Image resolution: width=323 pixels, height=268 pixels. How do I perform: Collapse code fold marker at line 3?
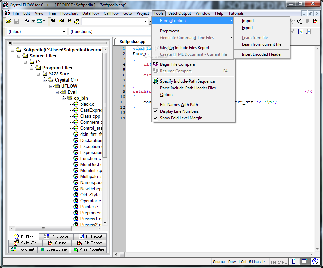click(x=129, y=59)
